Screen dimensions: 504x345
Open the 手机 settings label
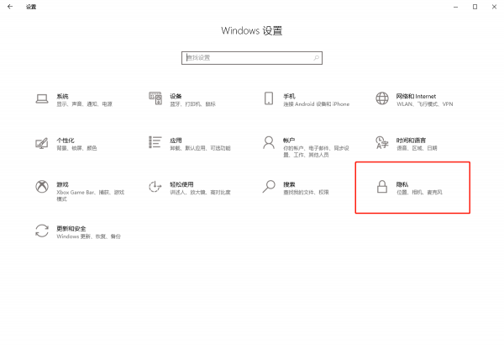pos(289,96)
